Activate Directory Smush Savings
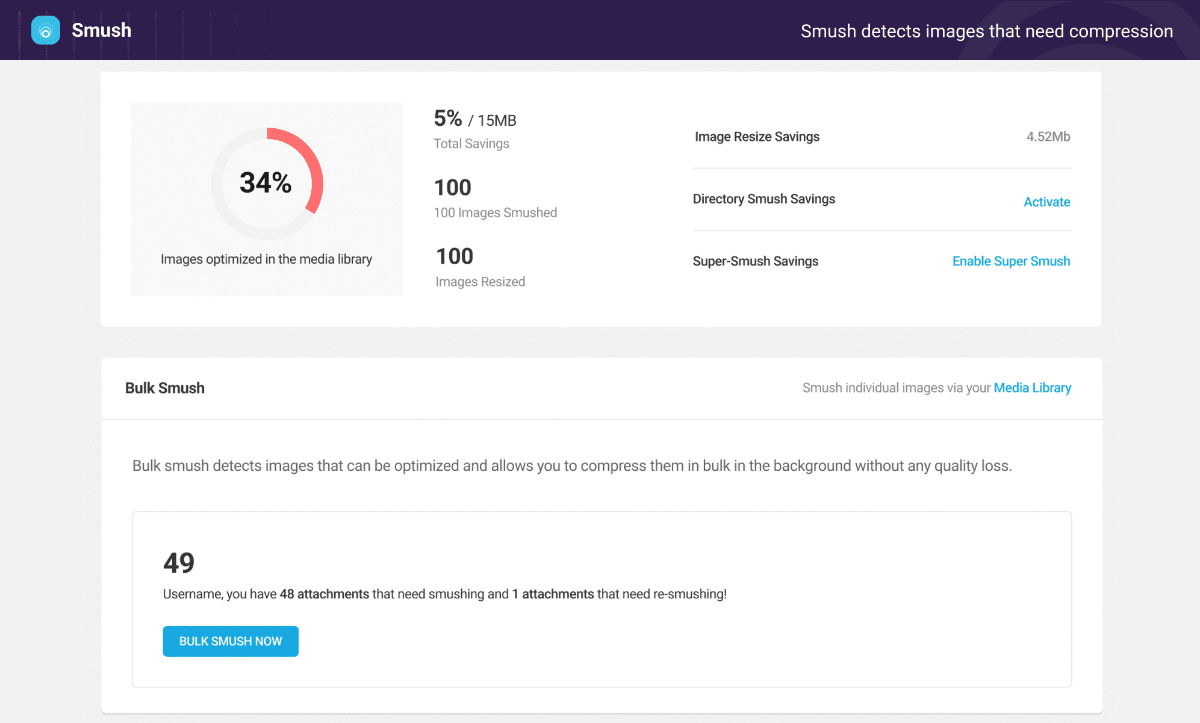 click(1046, 202)
